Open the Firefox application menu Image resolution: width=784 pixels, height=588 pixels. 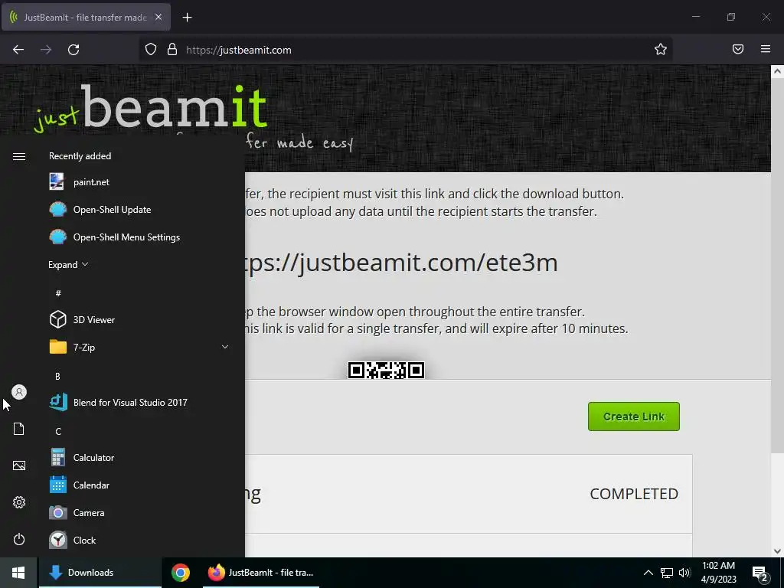click(766, 49)
